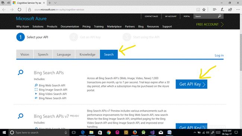This screenshot has width=242, height=136.
Task: Click the step 1 Select your API circle
Action: (x=20, y=37)
